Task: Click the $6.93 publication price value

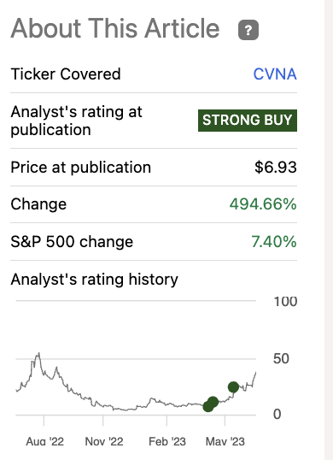Action: (x=276, y=168)
